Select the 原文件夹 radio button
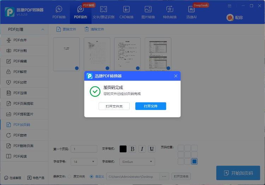 coord(70,176)
